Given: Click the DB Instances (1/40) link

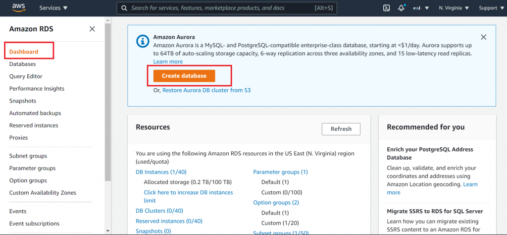Looking at the screenshot, I should [x=161, y=172].
